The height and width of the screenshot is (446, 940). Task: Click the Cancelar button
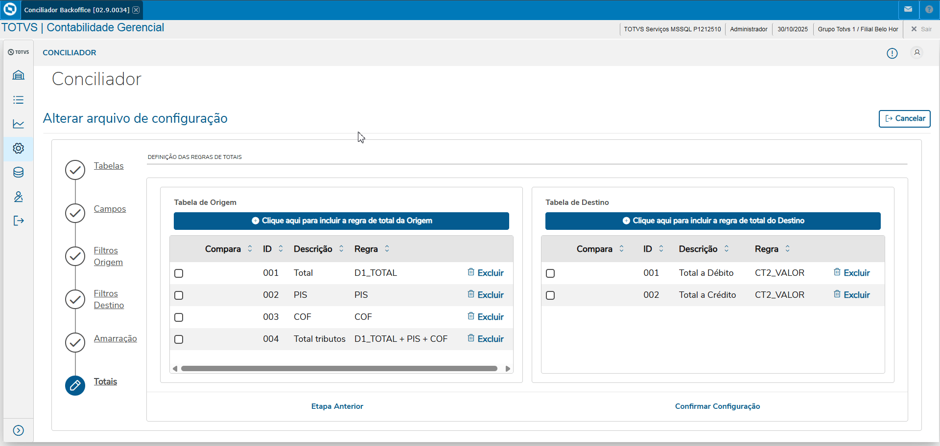point(905,119)
